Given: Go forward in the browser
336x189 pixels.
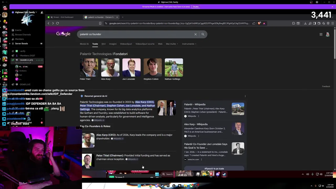Looking at the screenshot, I should tap(53, 23).
